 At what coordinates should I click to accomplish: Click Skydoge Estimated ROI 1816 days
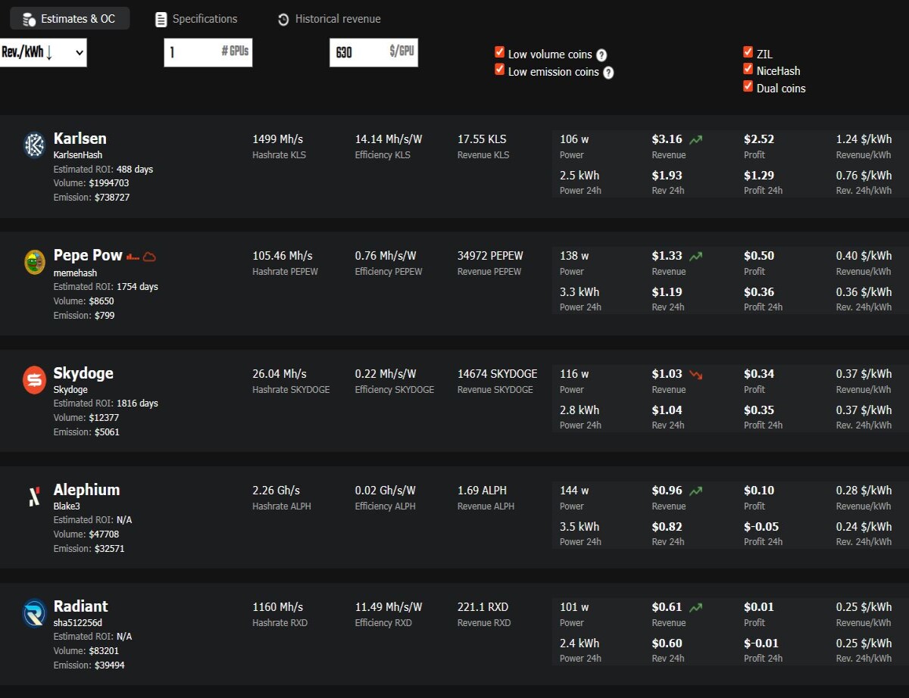(106, 404)
